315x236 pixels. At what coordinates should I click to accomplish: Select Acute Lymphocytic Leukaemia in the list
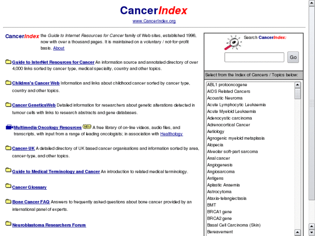point(250,105)
